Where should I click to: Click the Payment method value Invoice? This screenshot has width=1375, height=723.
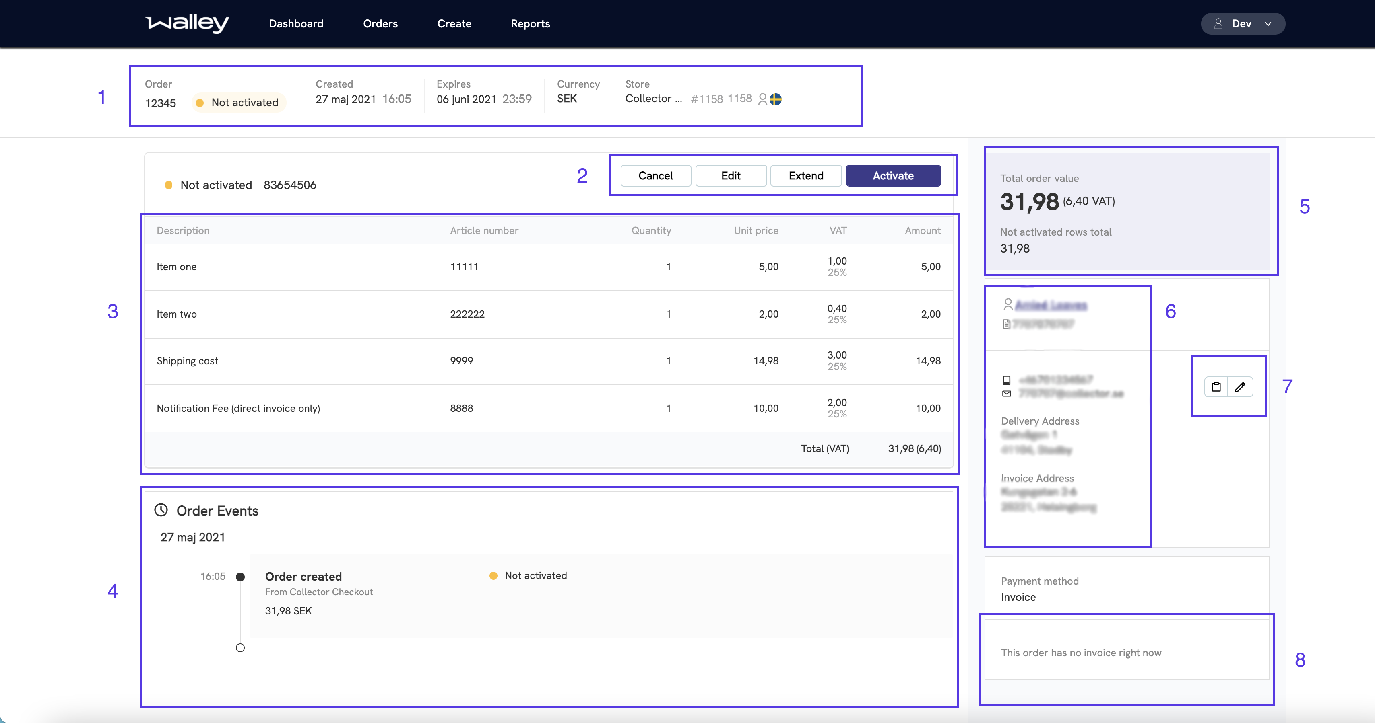[x=1018, y=597]
